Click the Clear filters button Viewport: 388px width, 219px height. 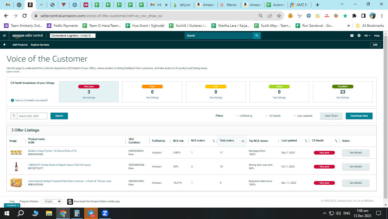[331, 116]
